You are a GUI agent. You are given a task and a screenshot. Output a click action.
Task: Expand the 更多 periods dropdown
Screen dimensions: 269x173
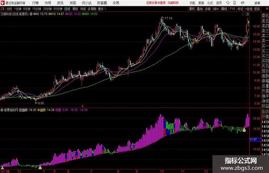coord(102,9)
